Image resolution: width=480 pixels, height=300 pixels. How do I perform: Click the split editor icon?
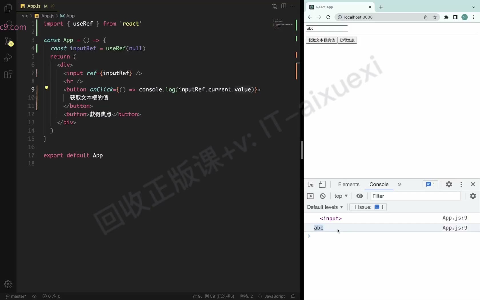coord(284,6)
